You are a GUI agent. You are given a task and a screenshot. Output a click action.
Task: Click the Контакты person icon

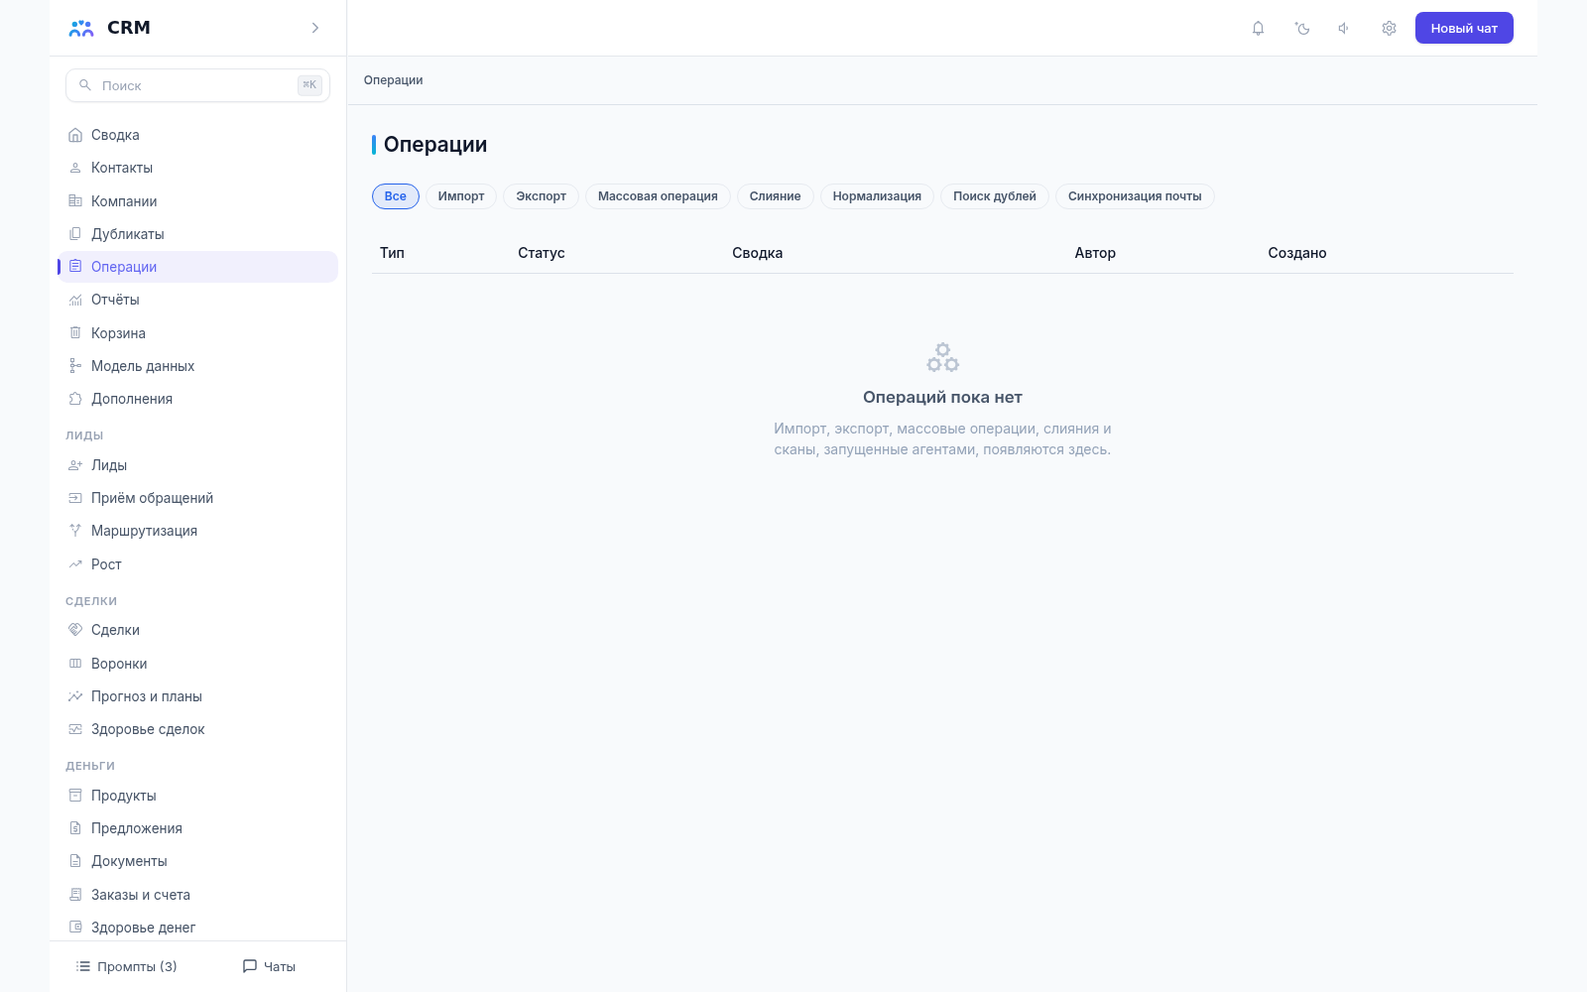pos(75,168)
